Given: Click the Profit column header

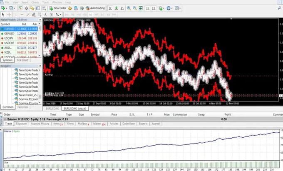Looking at the screenshot, I should 227,114.
